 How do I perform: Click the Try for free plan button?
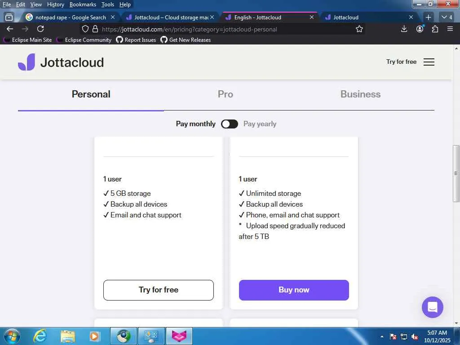(x=159, y=290)
